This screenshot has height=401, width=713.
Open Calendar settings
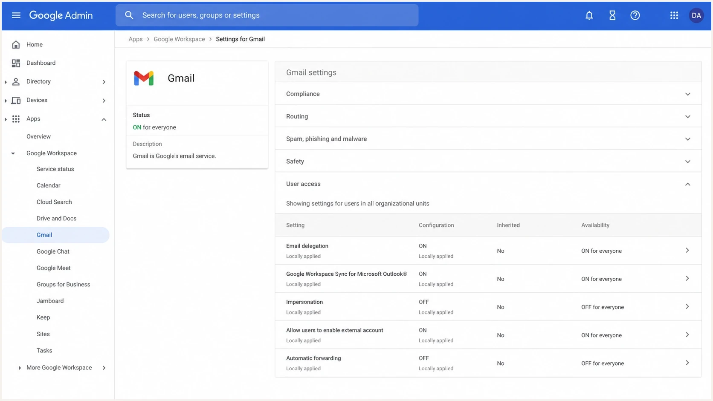point(49,185)
